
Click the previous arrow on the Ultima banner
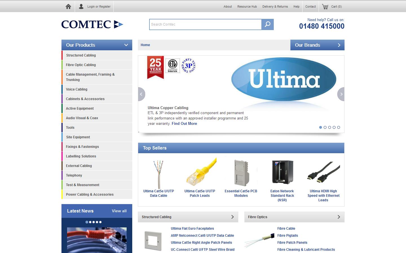tap(141, 94)
